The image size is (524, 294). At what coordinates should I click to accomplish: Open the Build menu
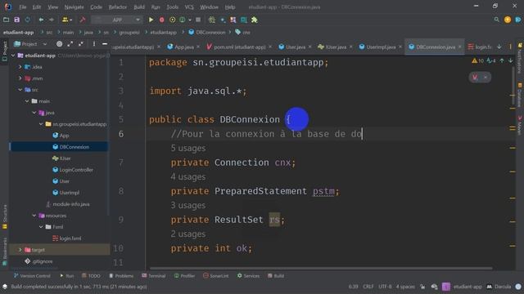click(x=139, y=7)
